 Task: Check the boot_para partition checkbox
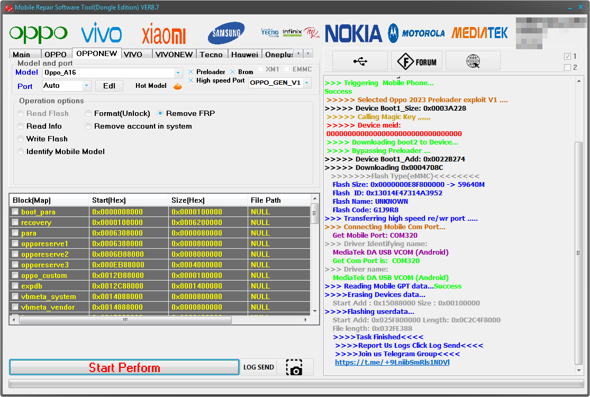15,212
